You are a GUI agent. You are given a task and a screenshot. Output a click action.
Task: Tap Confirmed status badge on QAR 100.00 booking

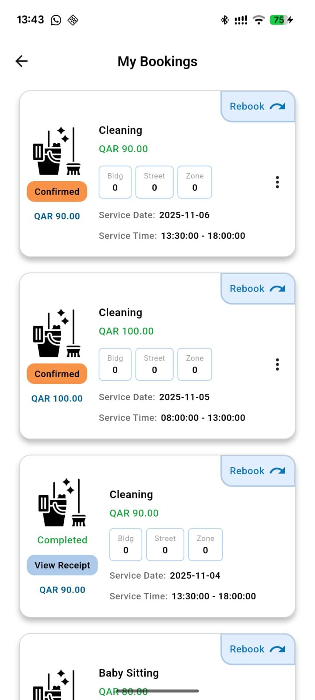(57, 374)
